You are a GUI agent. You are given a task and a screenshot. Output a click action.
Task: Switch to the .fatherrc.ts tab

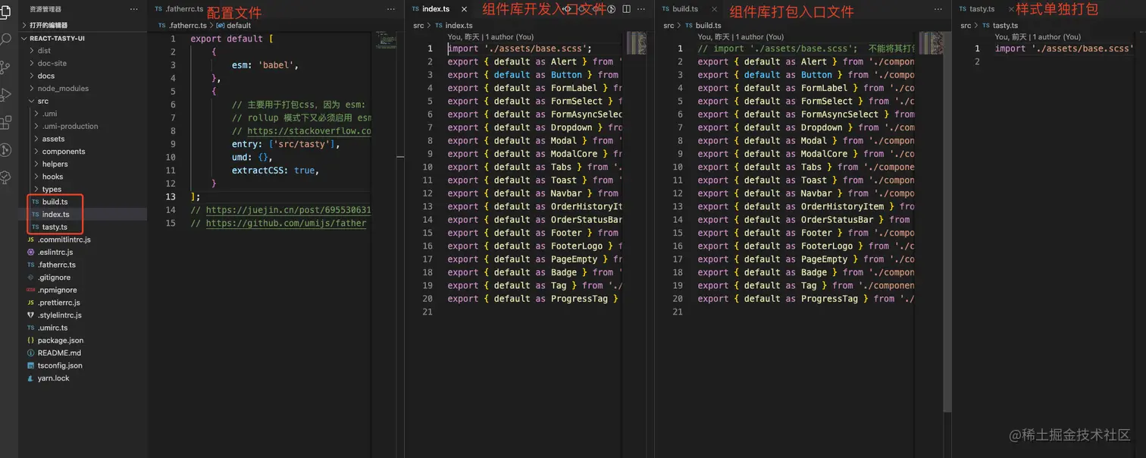(x=180, y=9)
